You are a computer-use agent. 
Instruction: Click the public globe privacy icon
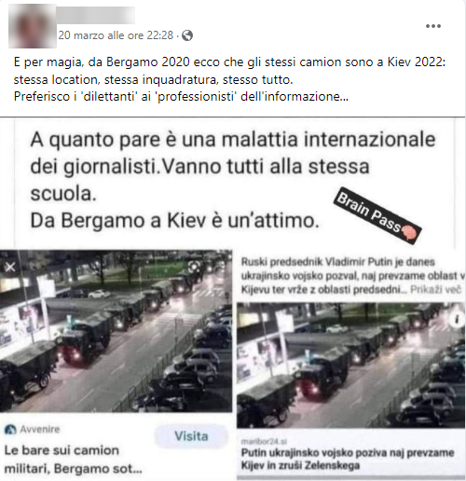click(x=187, y=35)
